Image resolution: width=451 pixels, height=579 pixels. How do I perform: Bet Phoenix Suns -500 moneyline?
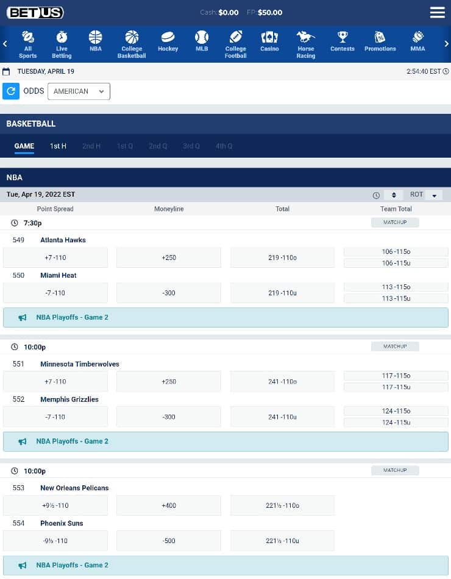169,541
